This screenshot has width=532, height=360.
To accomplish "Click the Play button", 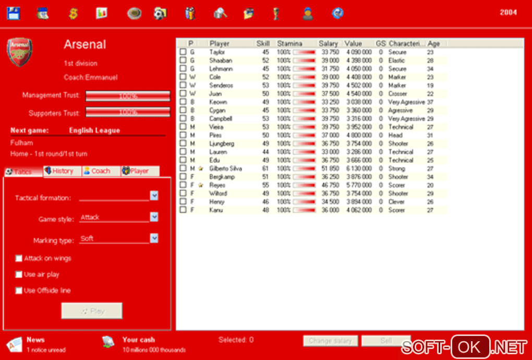I will [x=92, y=311].
